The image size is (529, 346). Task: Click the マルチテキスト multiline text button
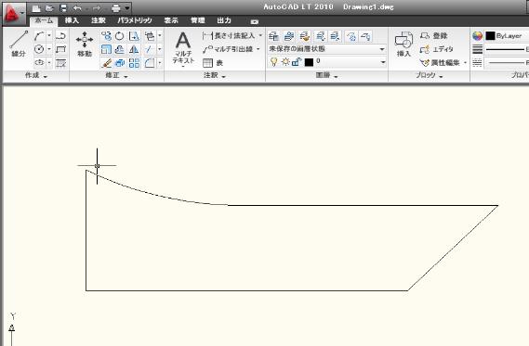(x=183, y=48)
